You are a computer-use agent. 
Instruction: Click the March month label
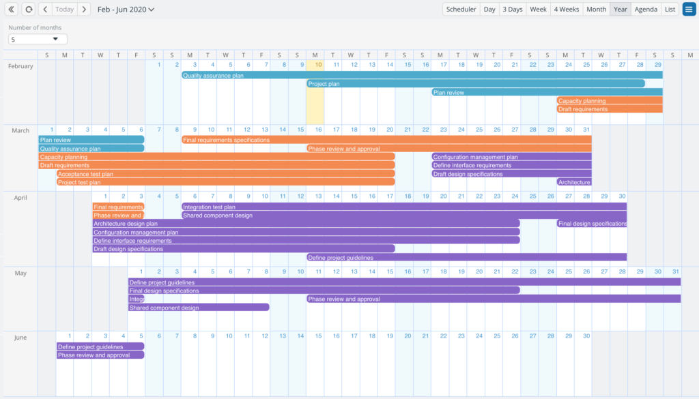pos(20,130)
